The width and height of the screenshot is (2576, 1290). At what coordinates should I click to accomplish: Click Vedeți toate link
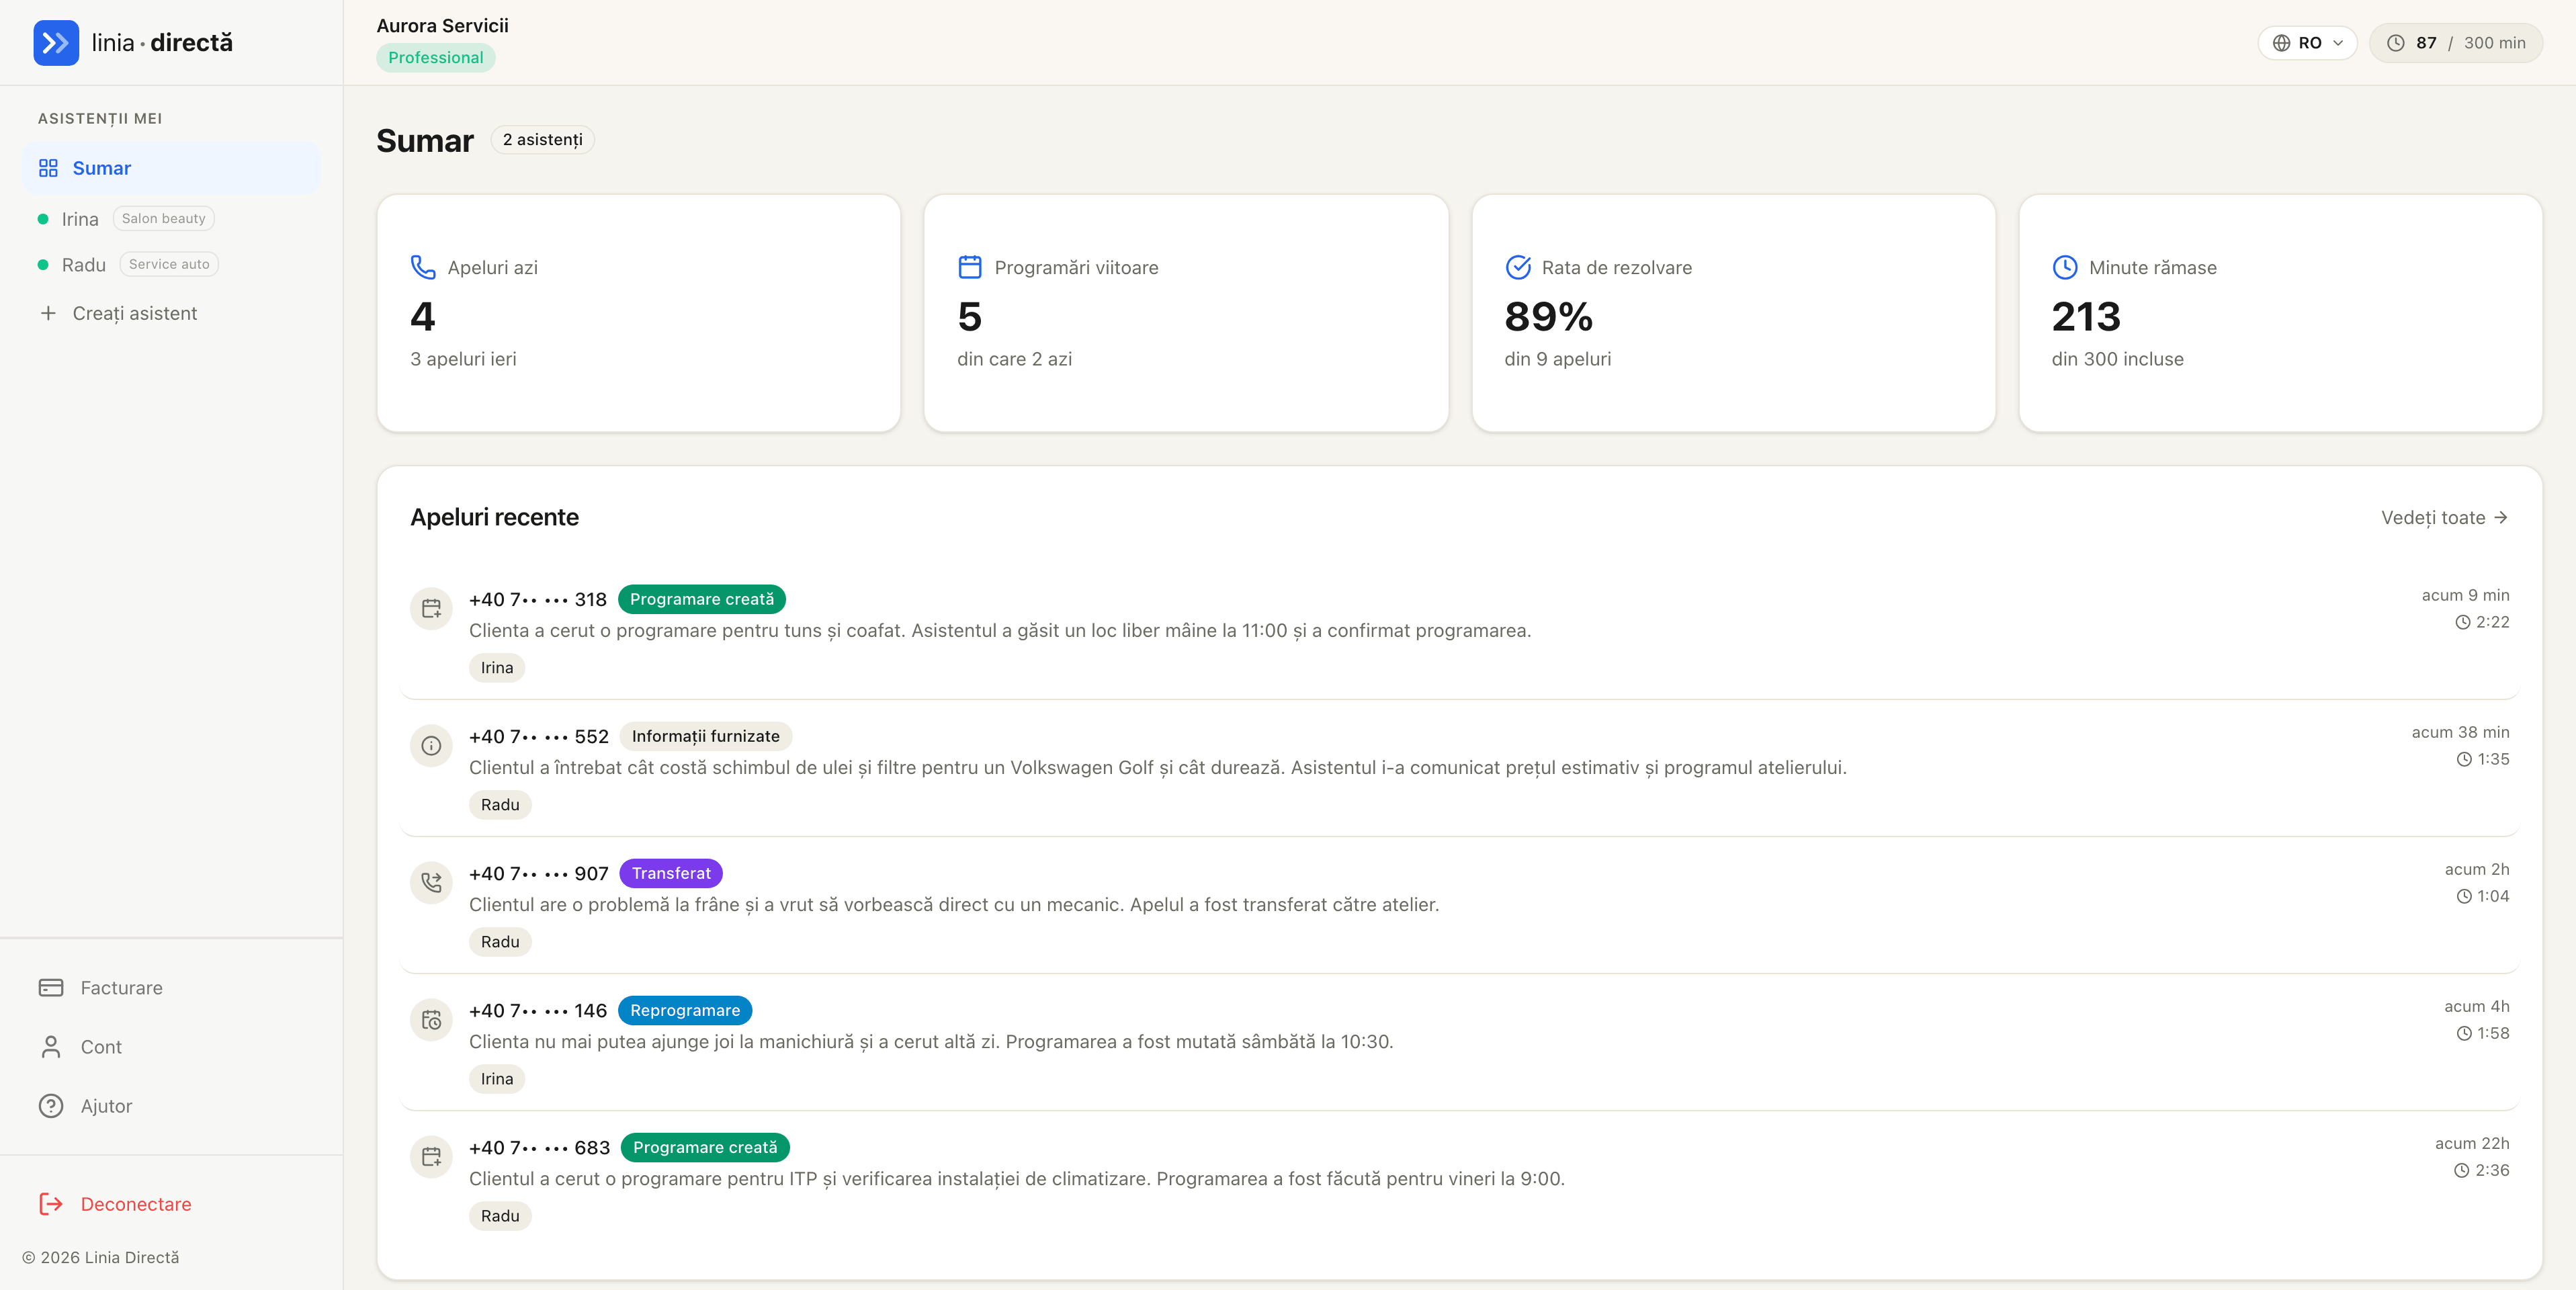point(2444,517)
